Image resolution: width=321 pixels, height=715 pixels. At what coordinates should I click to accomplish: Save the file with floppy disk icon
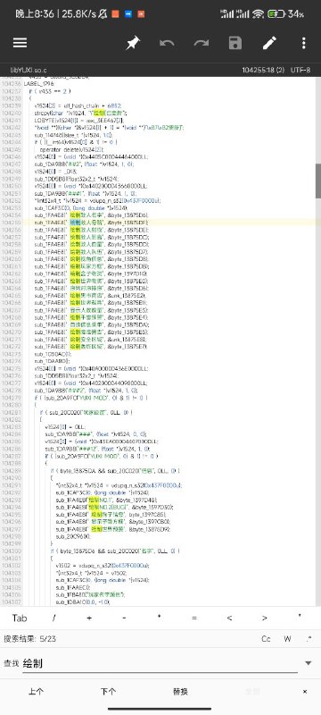coord(235,43)
